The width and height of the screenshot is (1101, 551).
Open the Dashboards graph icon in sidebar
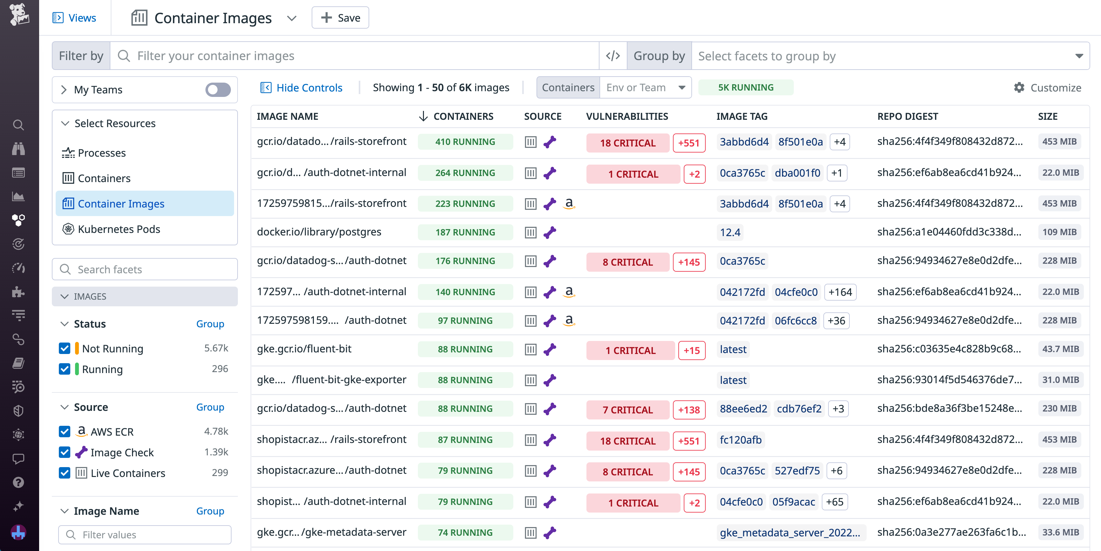[19, 196]
